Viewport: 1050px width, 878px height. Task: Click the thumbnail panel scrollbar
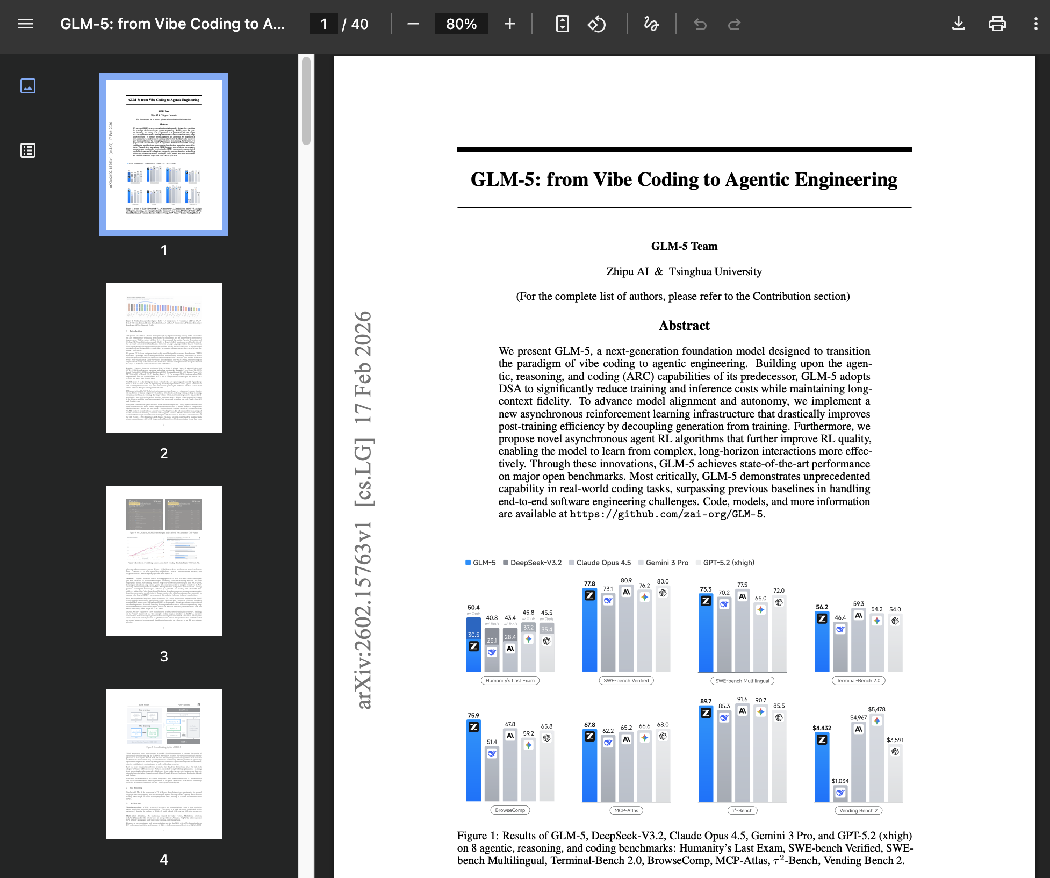pyautogui.click(x=306, y=101)
